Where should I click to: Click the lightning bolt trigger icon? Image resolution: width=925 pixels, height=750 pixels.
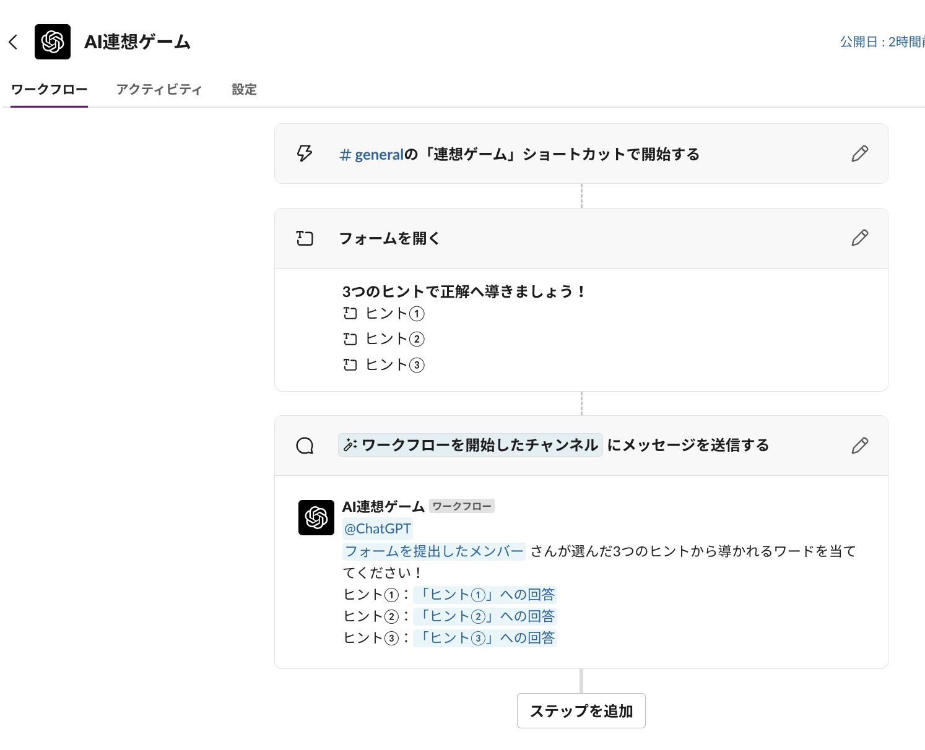[x=305, y=153]
